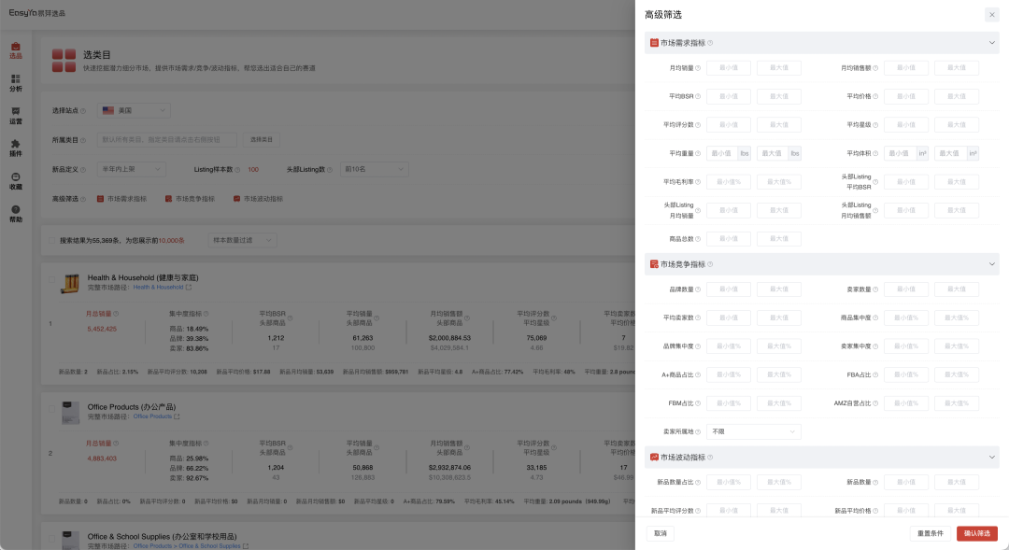This screenshot has height=550, width=1009.
Task: Toggle 市场波动指标 in the 高级筛选 row
Action: (x=258, y=199)
